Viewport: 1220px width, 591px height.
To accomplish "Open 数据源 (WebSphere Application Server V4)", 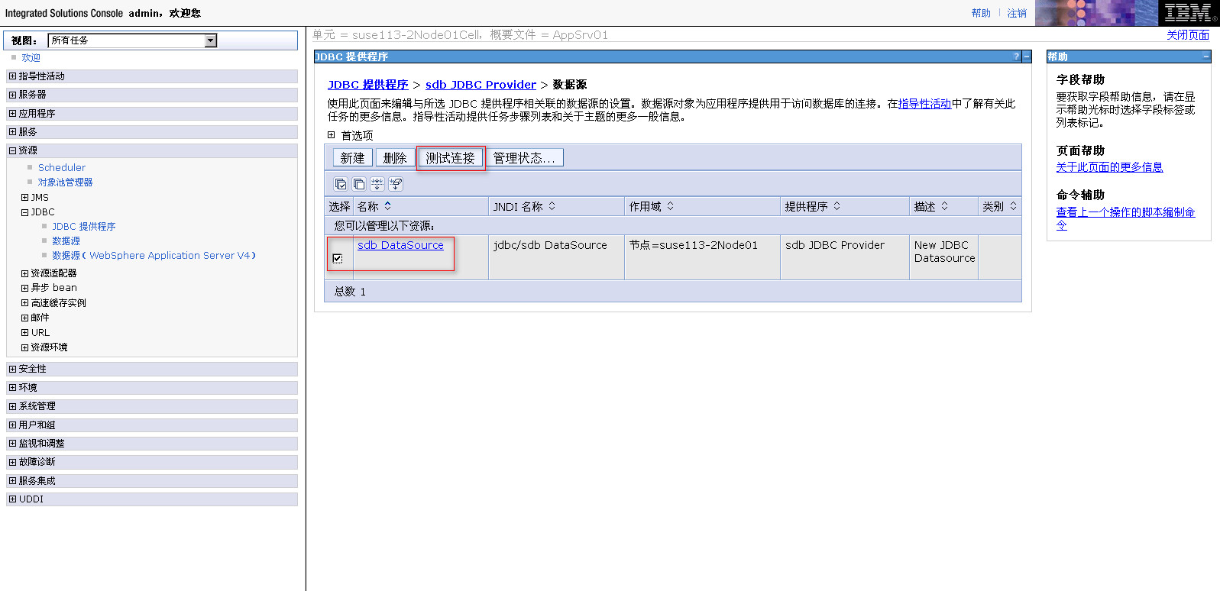I will point(154,256).
